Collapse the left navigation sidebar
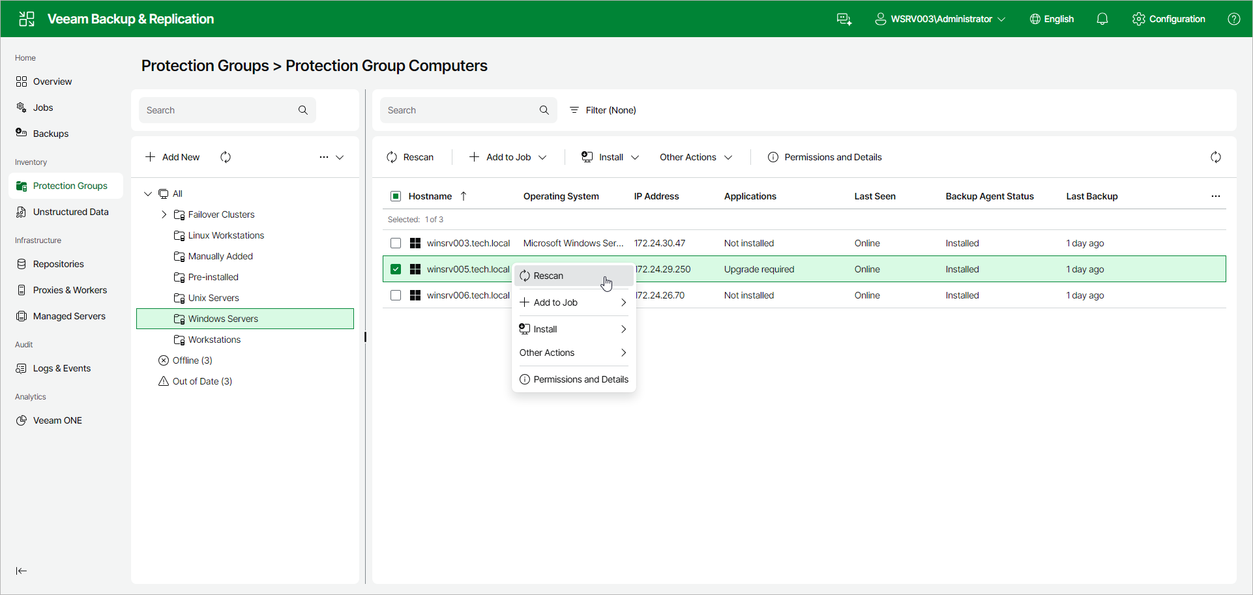Viewport: 1253px width, 595px height. [22, 571]
